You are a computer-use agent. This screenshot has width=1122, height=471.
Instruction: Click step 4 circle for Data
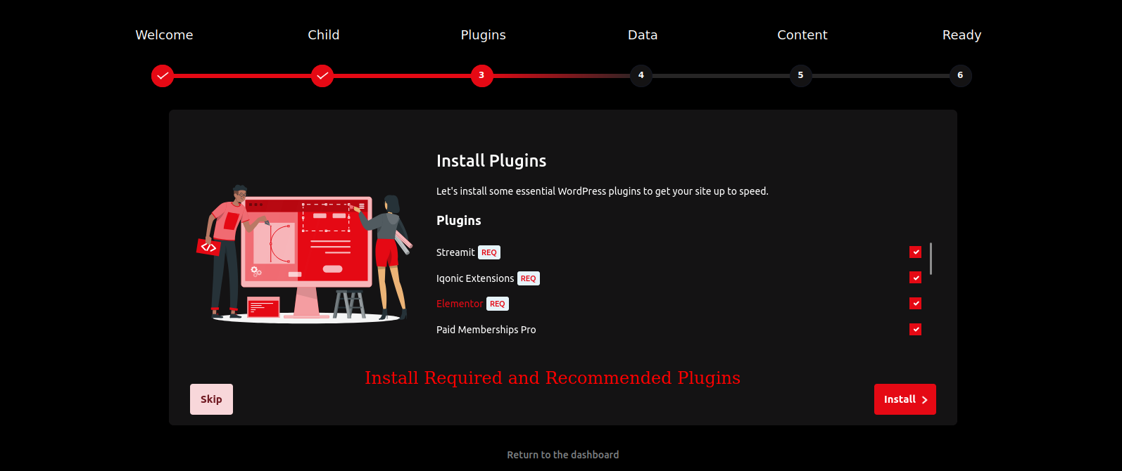641,75
